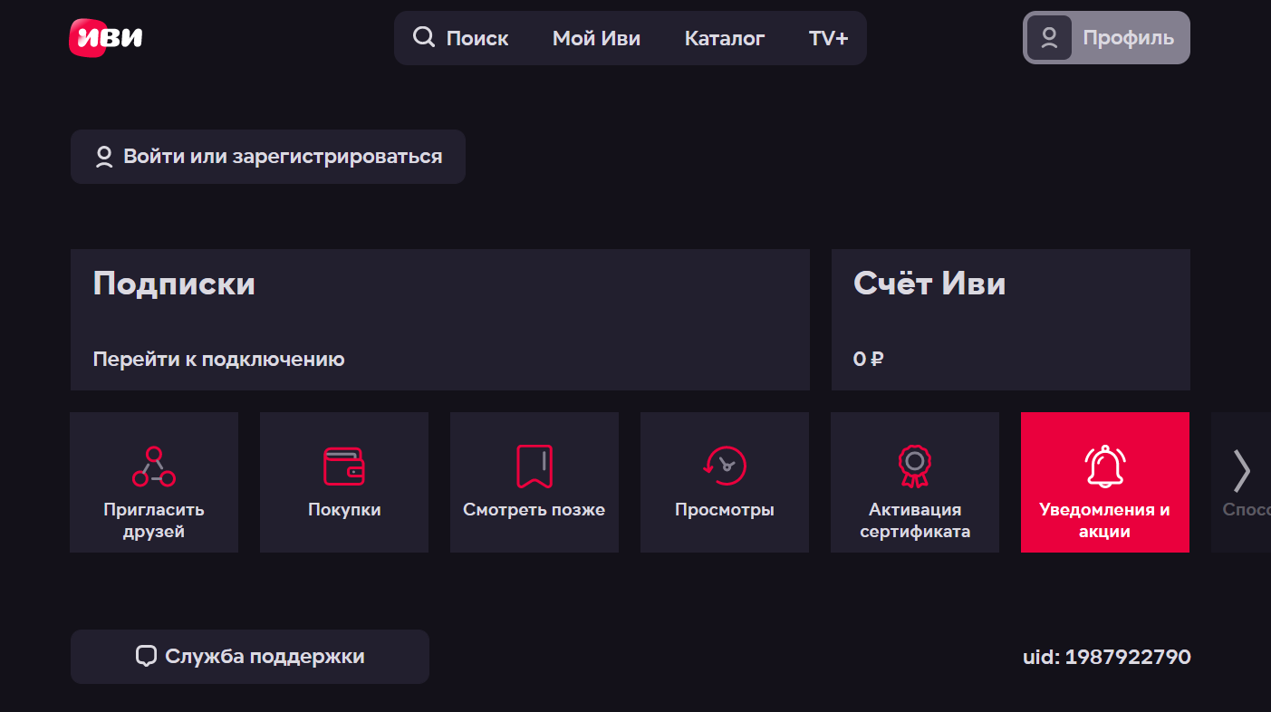Click the profile avatar icon
Screen dimensions: 1271x712
tap(1049, 37)
